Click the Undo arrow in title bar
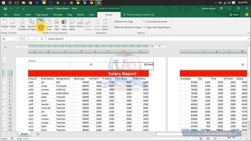Image resolution: width=251 pixels, height=141 pixels. click(11, 9)
